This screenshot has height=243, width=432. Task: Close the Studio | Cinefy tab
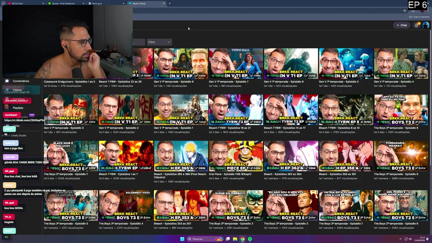pyautogui.click(x=164, y=3)
